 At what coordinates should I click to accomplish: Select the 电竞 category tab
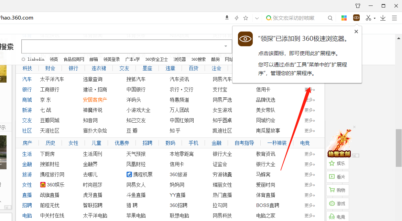tap(305, 143)
